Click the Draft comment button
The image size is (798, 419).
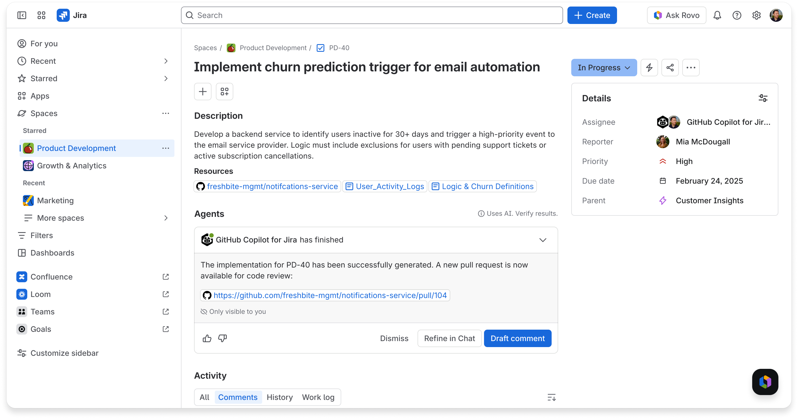coord(517,338)
